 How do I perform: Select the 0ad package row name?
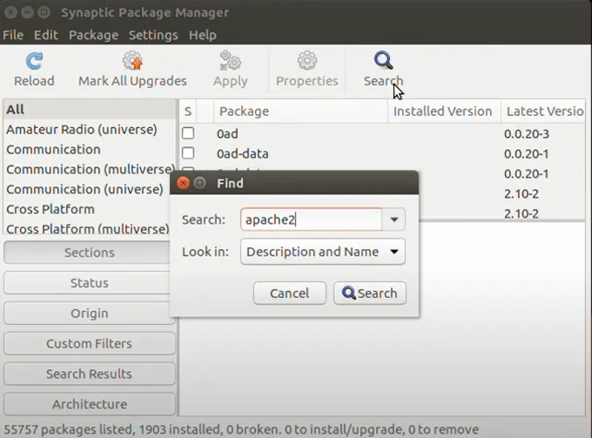(227, 134)
